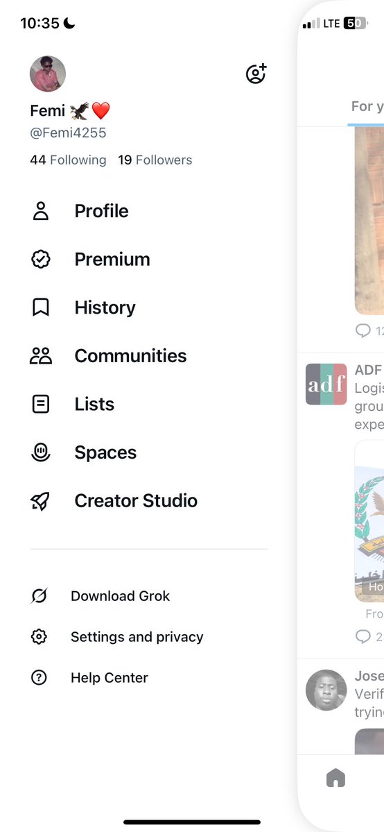Click the Spaces microphone icon

(41, 452)
